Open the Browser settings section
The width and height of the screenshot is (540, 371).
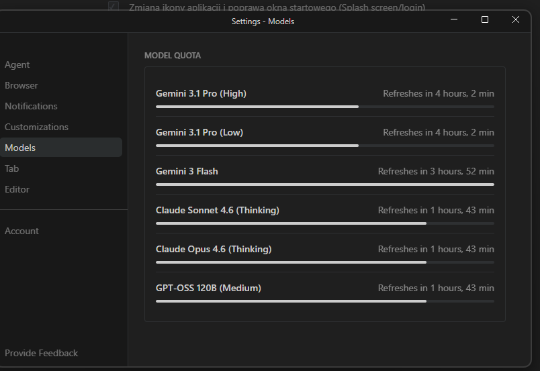[21, 85]
